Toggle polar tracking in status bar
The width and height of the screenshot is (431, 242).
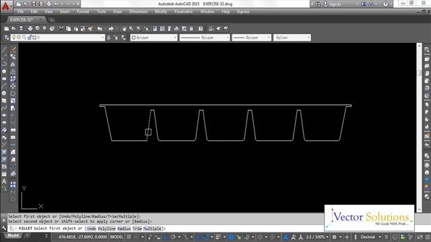(173, 237)
